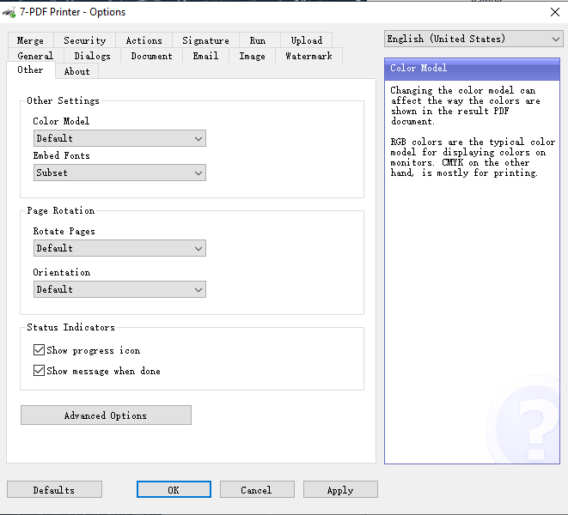Select the Dialogs tab
Viewport: 568px width, 515px height.
pyautogui.click(x=92, y=56)
